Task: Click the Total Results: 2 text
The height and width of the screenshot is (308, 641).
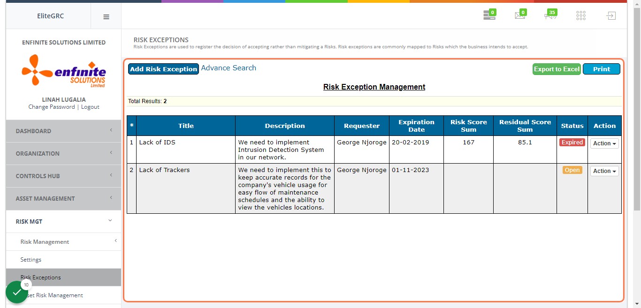Action: point(147,101)
